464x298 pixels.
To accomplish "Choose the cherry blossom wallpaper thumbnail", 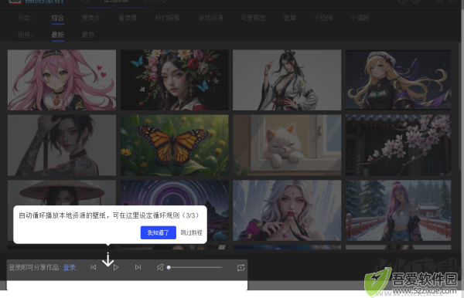I will (x=398, y=145).
